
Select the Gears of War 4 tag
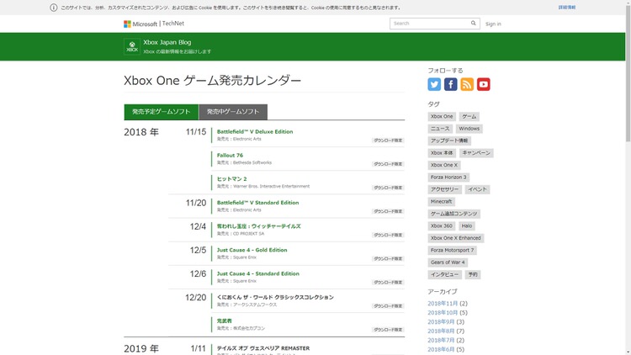[448, 262]
